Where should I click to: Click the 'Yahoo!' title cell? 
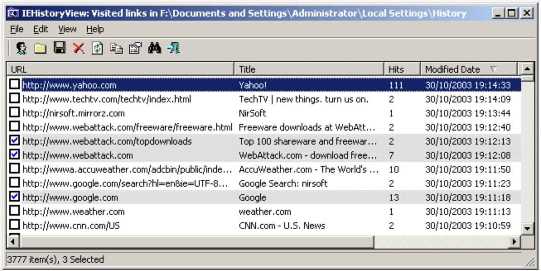[253, 85]
